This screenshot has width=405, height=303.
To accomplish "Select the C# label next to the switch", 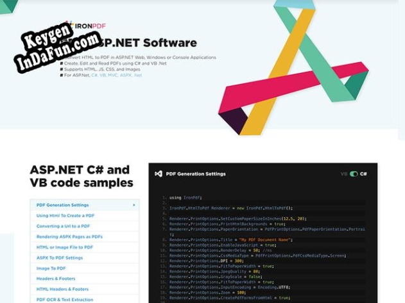I will [363, 174].
